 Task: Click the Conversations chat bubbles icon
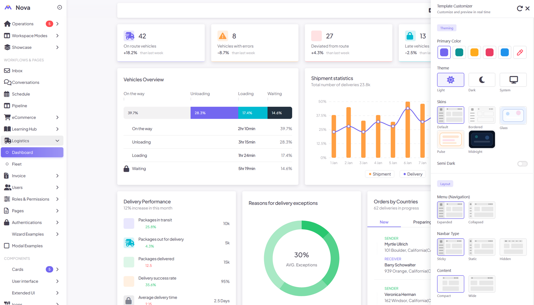pyautogui.click(x=8, y=82)
